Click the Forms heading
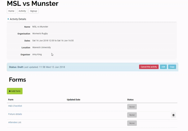 pyautogui.click(x=17, y=80)
